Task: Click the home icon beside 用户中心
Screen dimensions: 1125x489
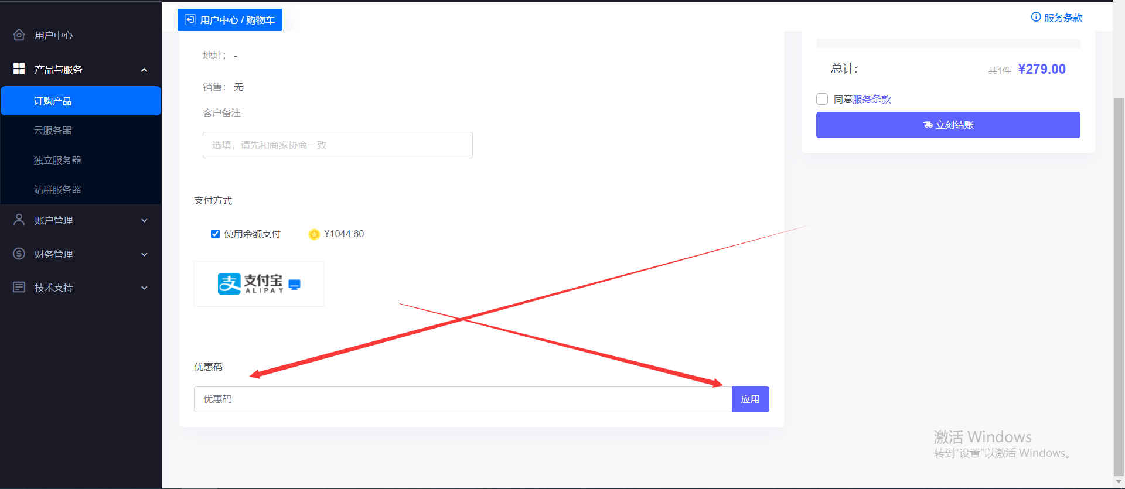Action: [19, 35]
